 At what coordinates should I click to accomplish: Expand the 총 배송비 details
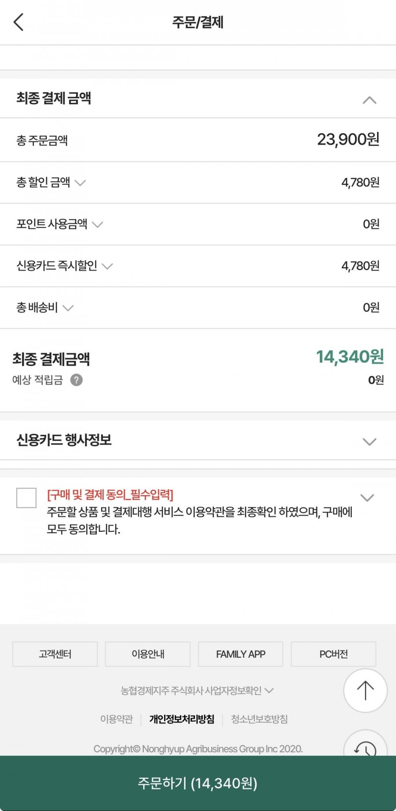[x=68, y=308]
